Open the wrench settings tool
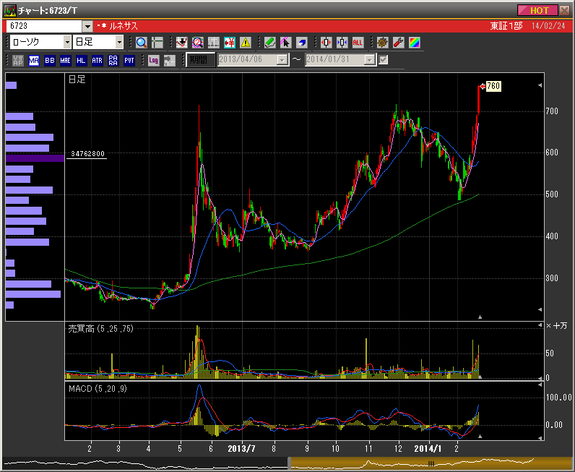 [x=398, y=43]
